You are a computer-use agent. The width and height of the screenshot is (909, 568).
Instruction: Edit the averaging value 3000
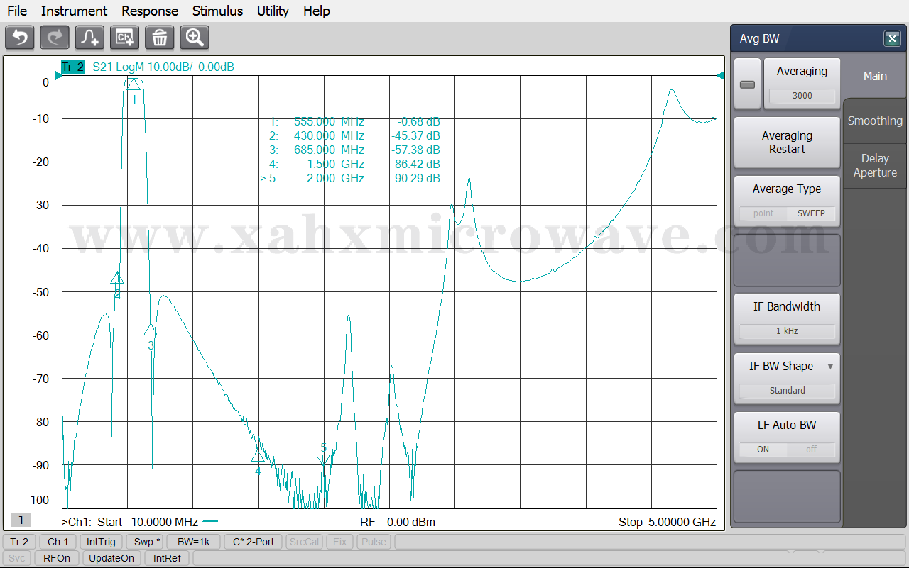802,96
